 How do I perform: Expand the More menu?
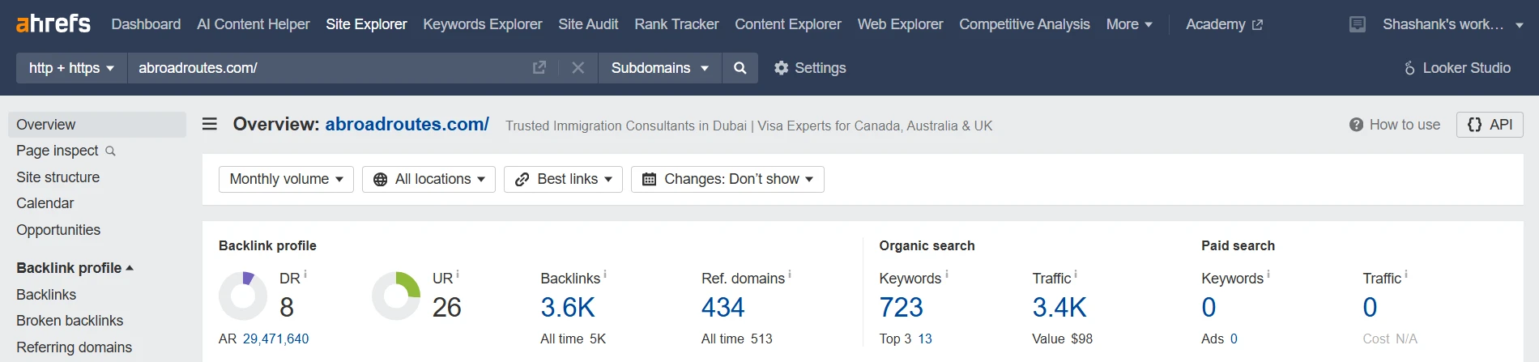coord(1129,24)
